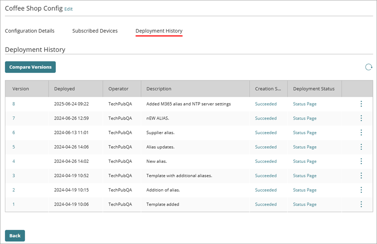Open version 6 link
This screenshot has width=377, height=244.
(x=14, y=133)
